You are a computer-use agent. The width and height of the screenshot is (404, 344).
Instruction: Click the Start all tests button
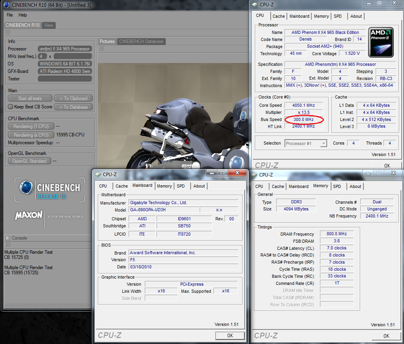click(x=30, y=99)
